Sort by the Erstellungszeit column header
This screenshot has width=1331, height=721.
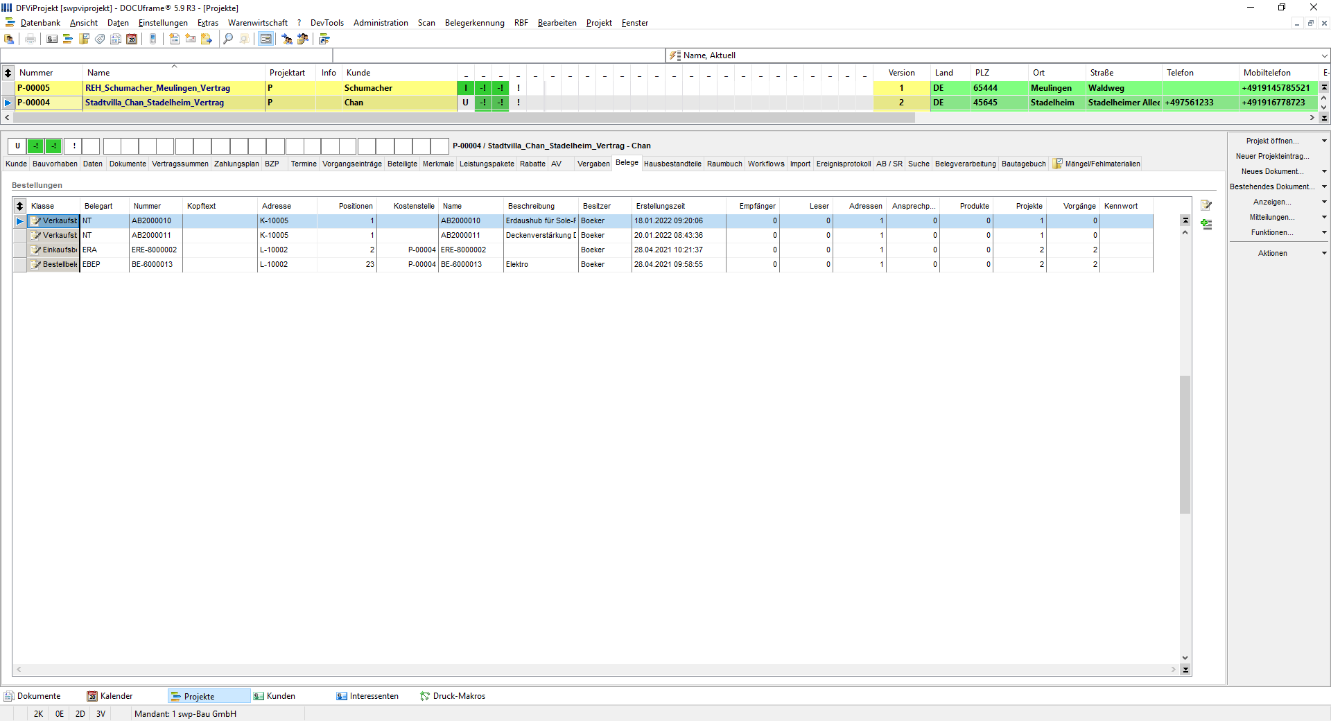tap(679, 206)
